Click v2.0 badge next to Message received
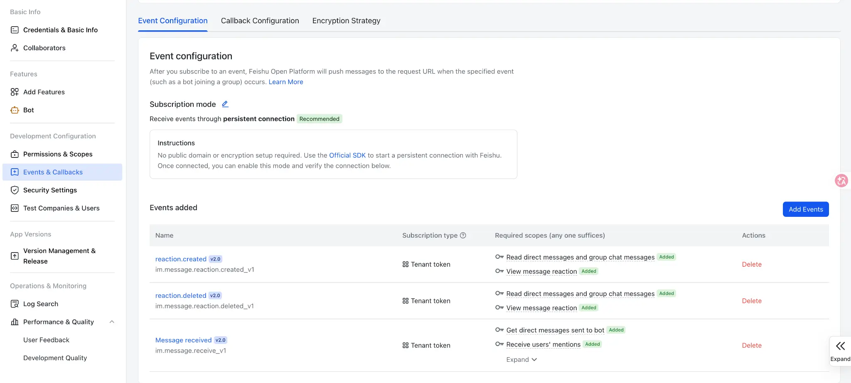Screen dimensions: 851x383 [221, 340]
